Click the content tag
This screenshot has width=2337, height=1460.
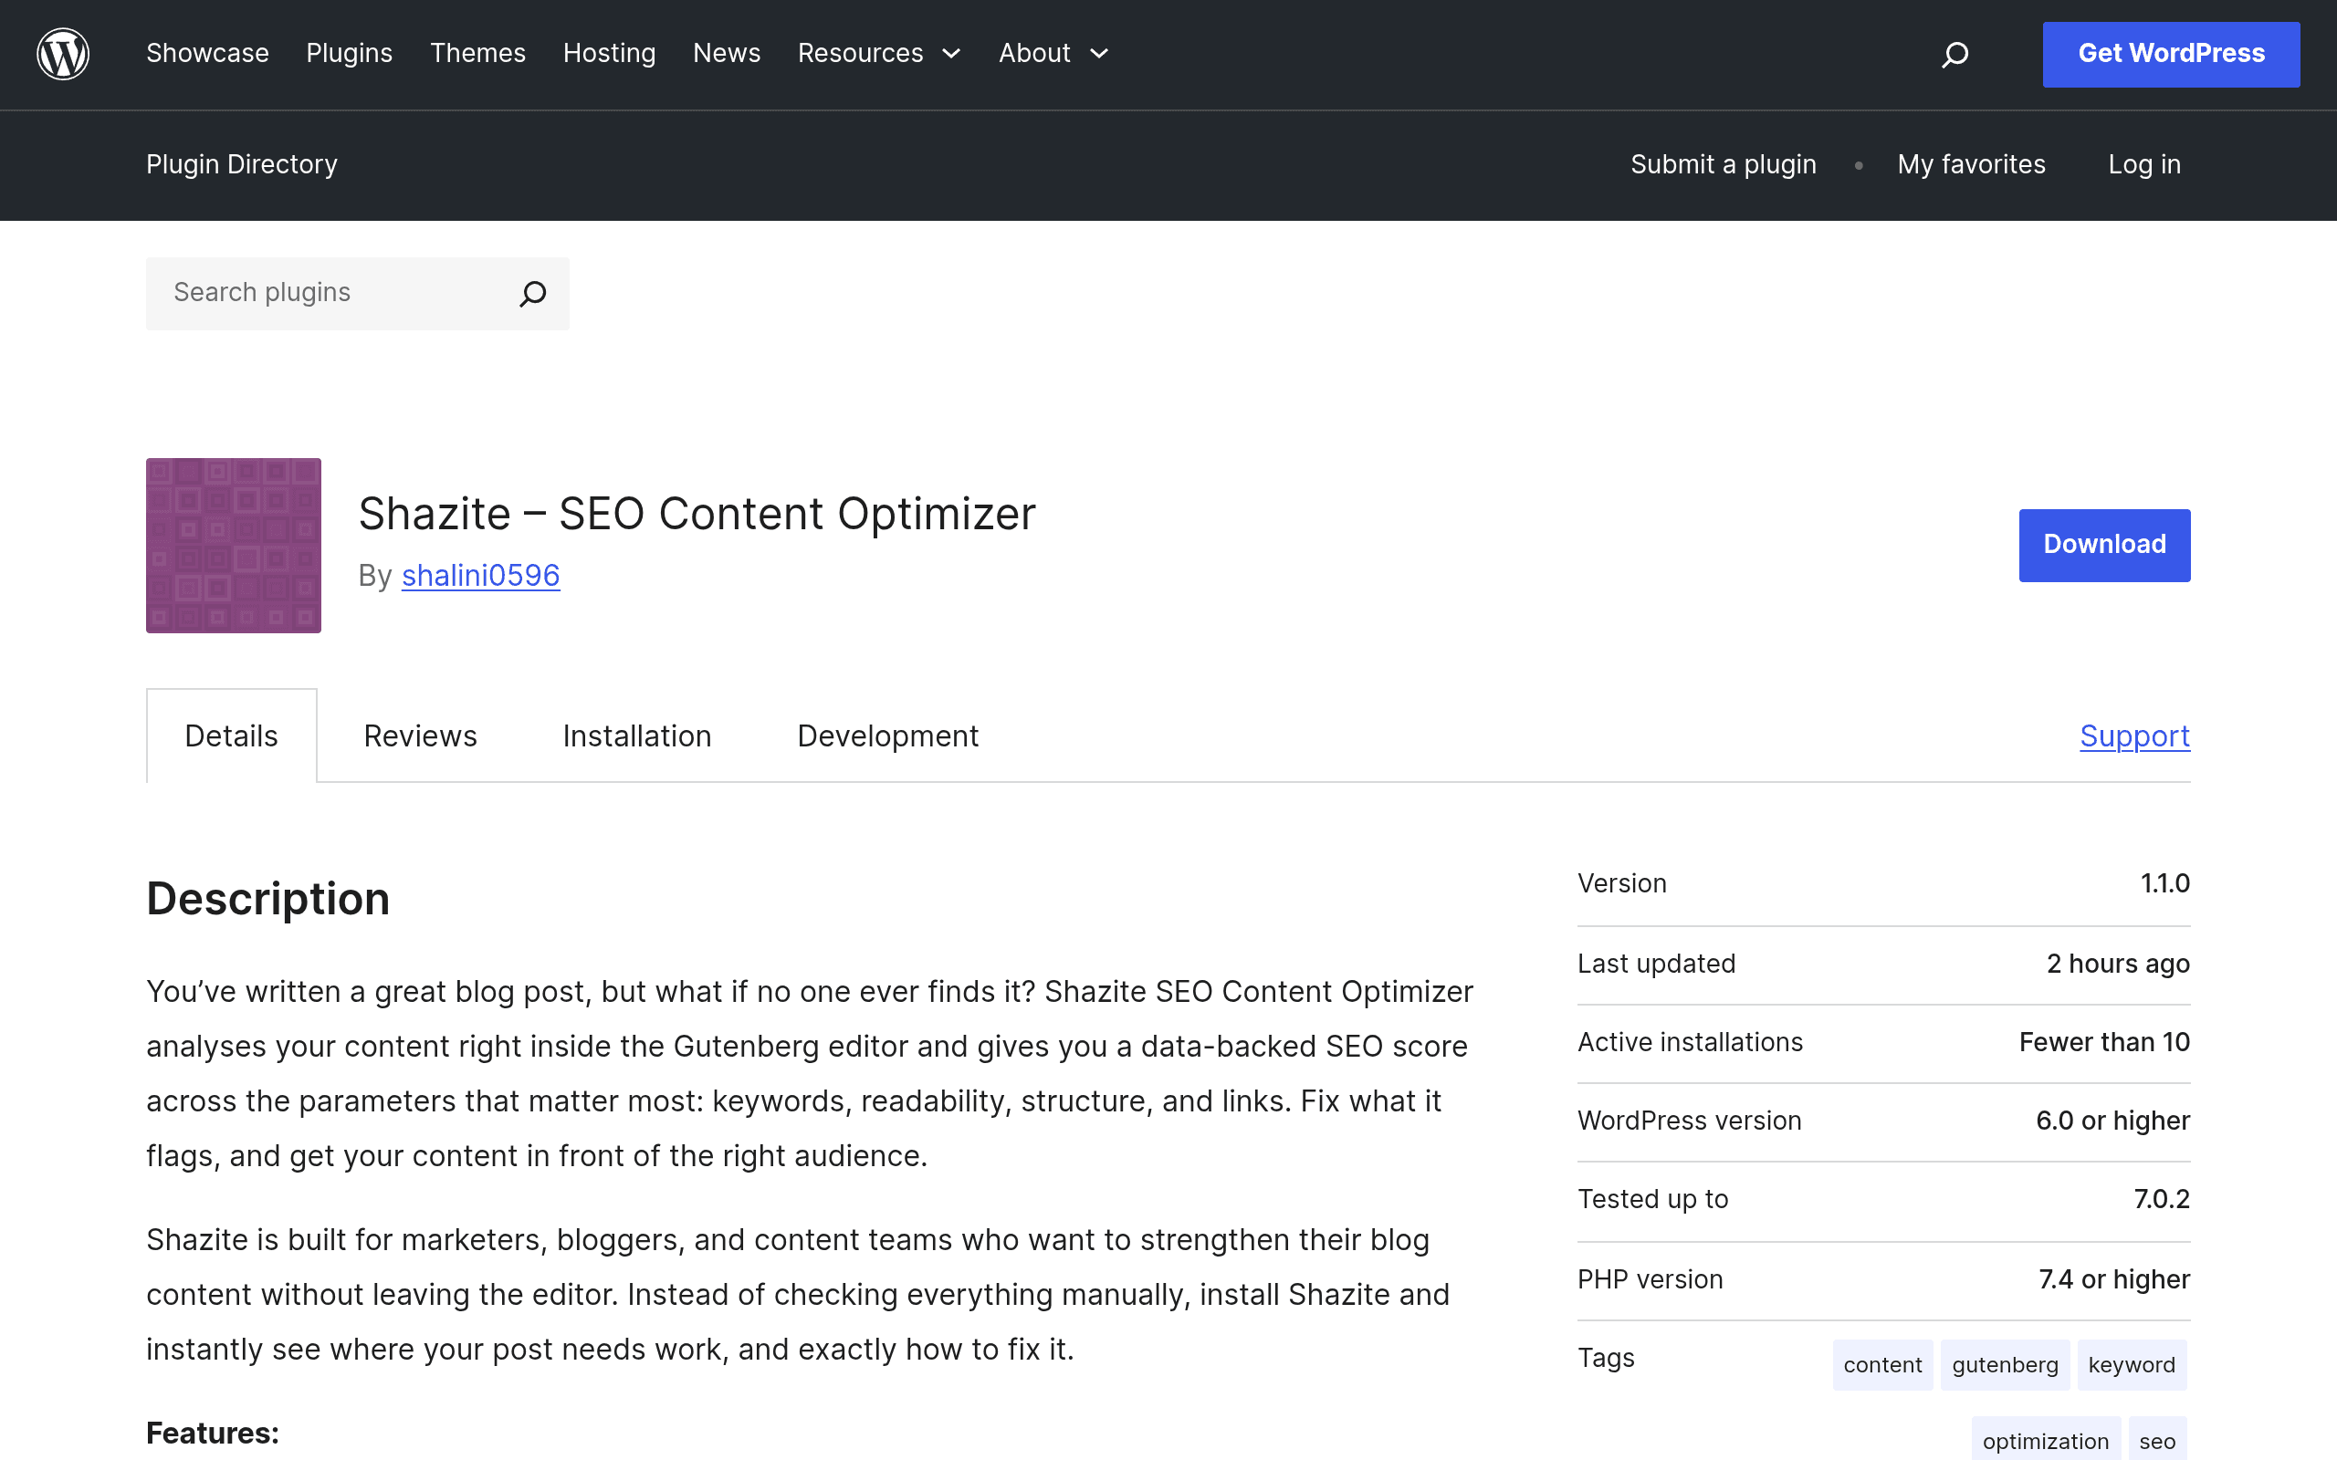pos(1882,1364)
